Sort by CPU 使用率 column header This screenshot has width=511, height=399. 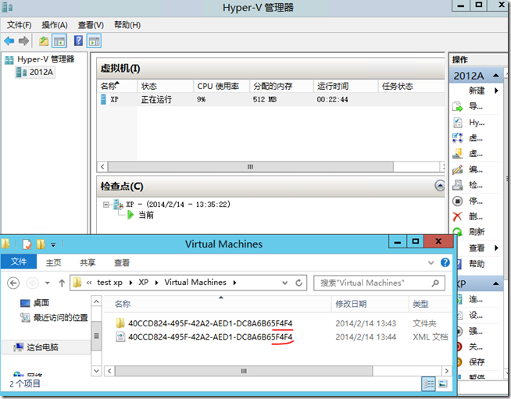click(222, 87)
